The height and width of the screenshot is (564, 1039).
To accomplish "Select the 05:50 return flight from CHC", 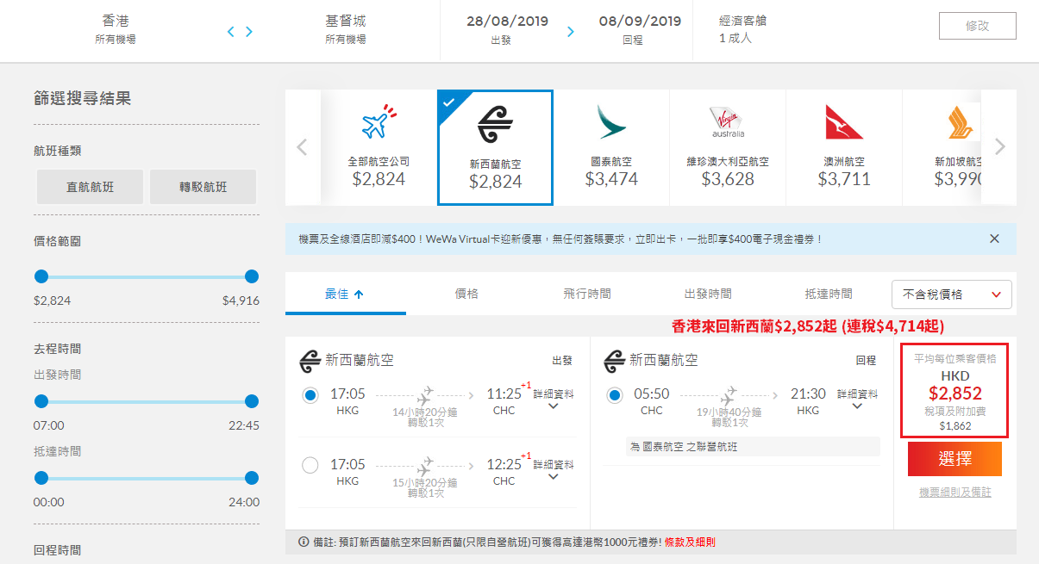I will coord(615,395).
